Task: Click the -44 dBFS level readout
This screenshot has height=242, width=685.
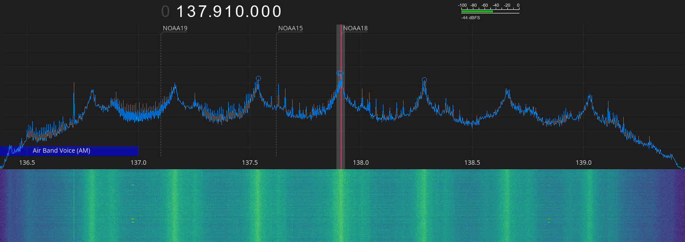Action: (470, 18)
